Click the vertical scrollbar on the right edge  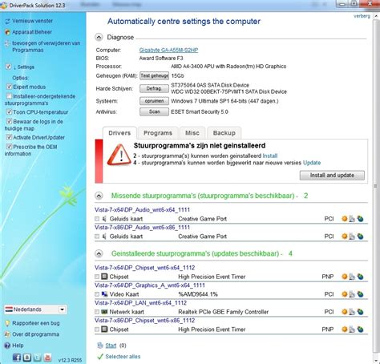coord(375,186)
